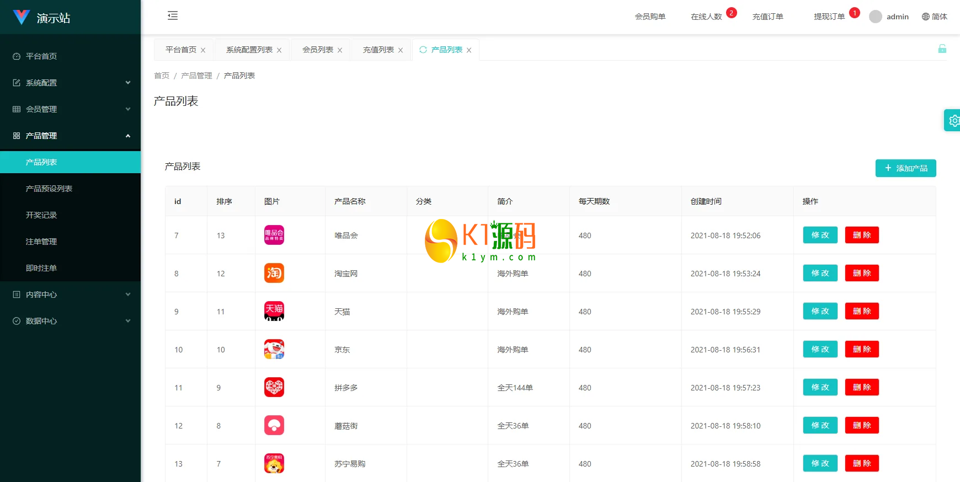Click the green lock icon
Image resolution: width=960 pixels, height=482 pixels.
tap(942, 49)
